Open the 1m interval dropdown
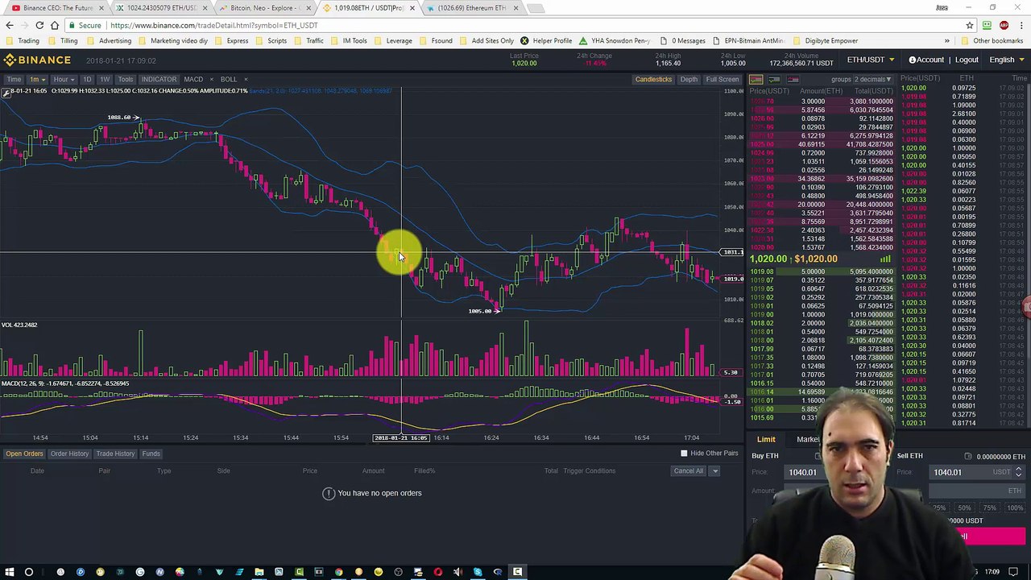Screen dimensions: 1031x580 tap(37, 79)
